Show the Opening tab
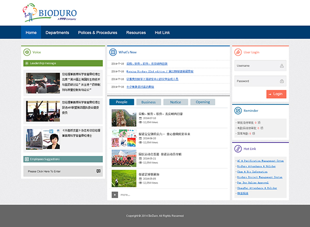This screenshot has width=310, height=227. [203, 102]
